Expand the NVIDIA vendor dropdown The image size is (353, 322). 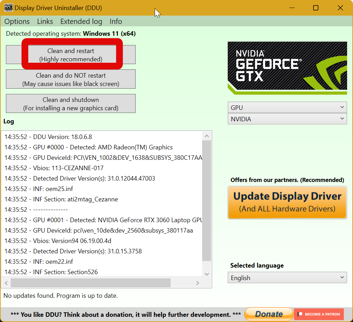287,119
